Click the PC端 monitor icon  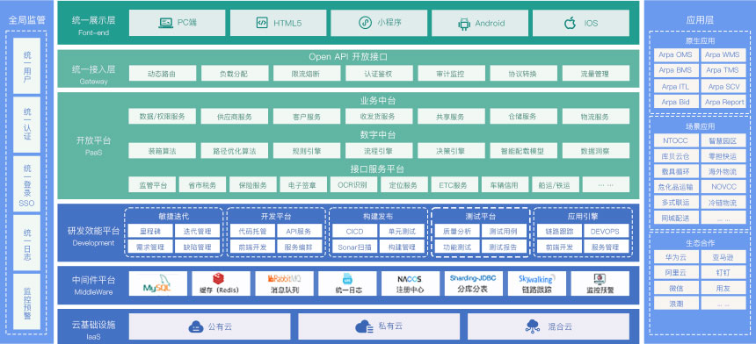point(166,23)
